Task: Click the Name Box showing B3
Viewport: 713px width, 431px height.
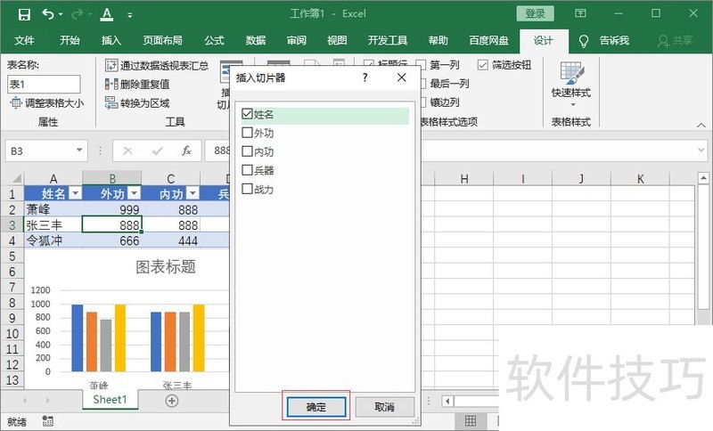Action: tap(39, 150)
